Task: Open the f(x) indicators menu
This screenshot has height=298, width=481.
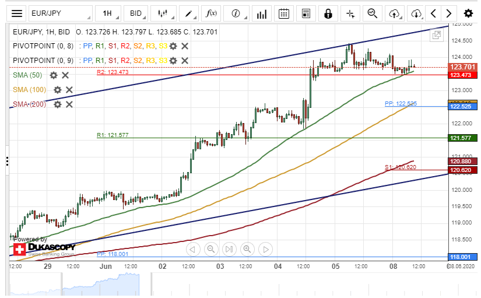Action: tap(212, 13)
